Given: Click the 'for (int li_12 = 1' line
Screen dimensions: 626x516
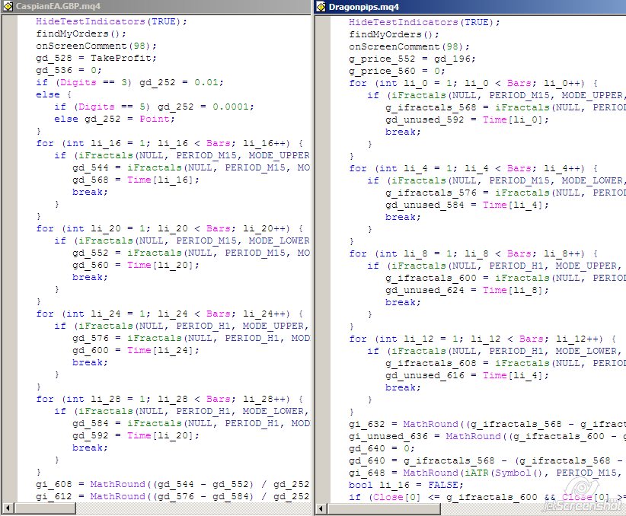Looking at the screenshot, I should (x=483, y=339).
